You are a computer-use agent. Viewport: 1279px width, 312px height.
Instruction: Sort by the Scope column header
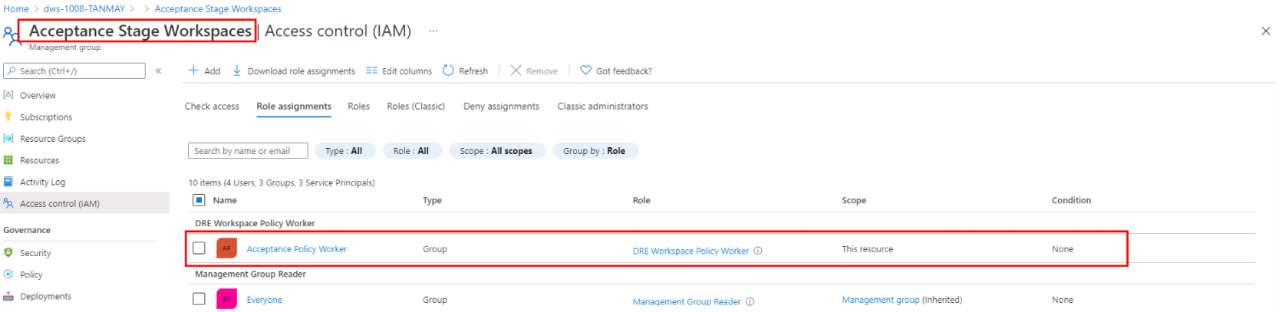(854, 200)
